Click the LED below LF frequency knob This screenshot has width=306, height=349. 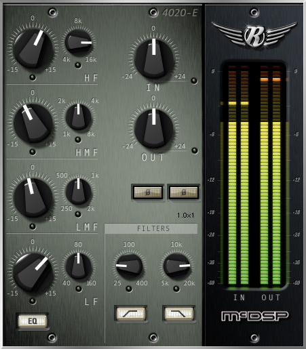[x=79, y=289]
